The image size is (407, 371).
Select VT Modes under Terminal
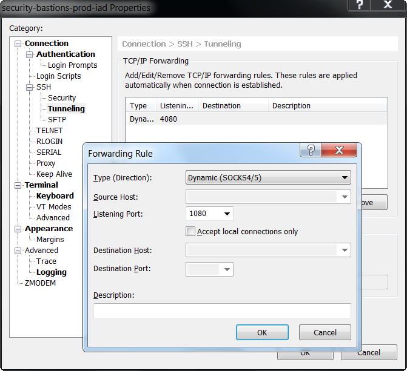click(54, 207)
